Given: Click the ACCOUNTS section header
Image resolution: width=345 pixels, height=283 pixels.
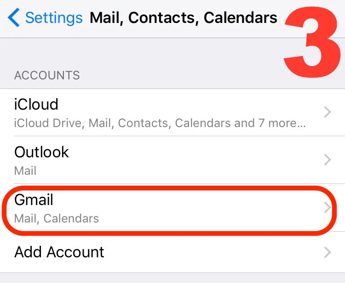Looking at the screenshot, I should coord(47,75).
